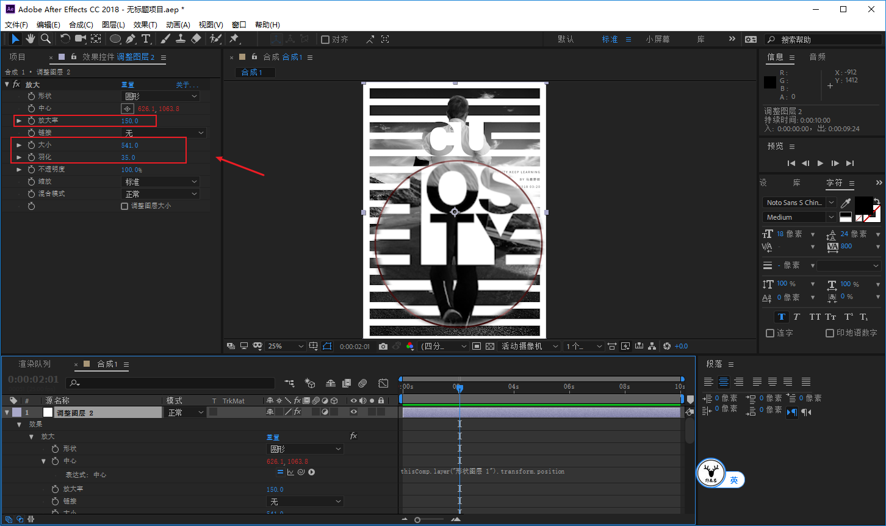Switch to the 音频 panel tab
This screenshot has width=886, height=526.
point(818,57)
